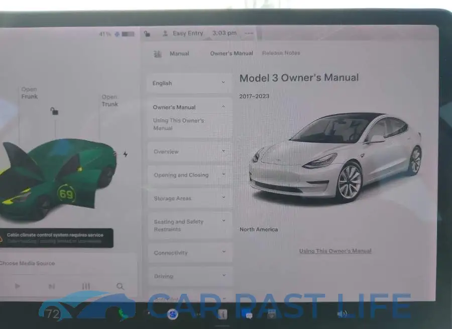This screenshot has width=452, height=329.
Task: Expand the Opening and Closing section
Action: tap(189, 175)
